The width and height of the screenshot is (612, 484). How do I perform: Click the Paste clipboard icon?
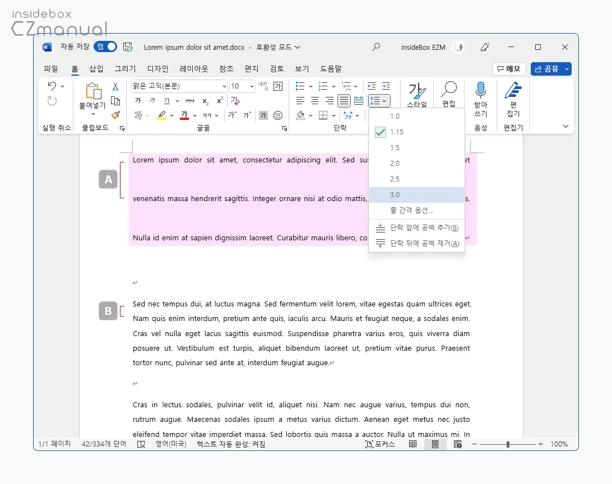tap(93, 91)
